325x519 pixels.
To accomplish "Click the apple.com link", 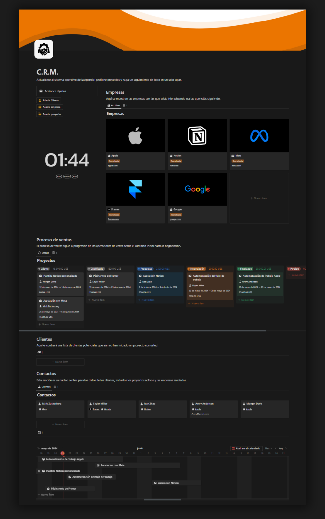I will point(113,166).
